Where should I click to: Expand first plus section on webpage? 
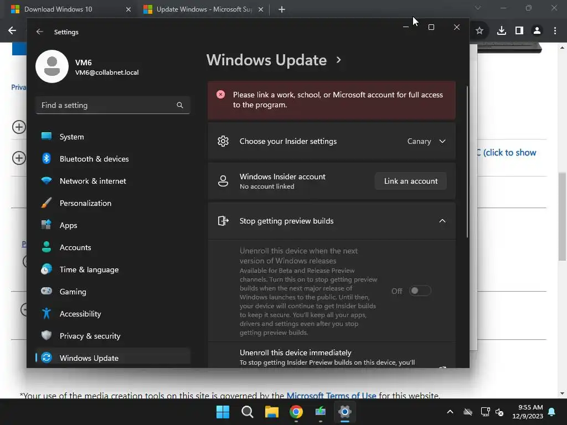(19, 127)
